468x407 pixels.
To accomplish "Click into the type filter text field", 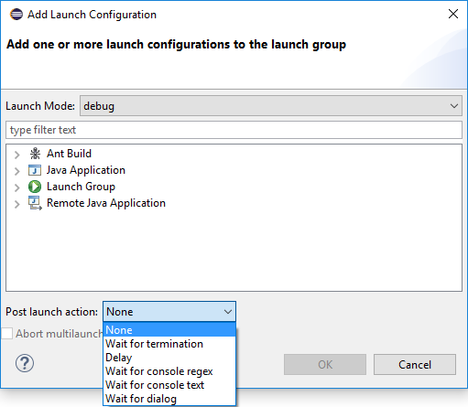I will [234, 130].
